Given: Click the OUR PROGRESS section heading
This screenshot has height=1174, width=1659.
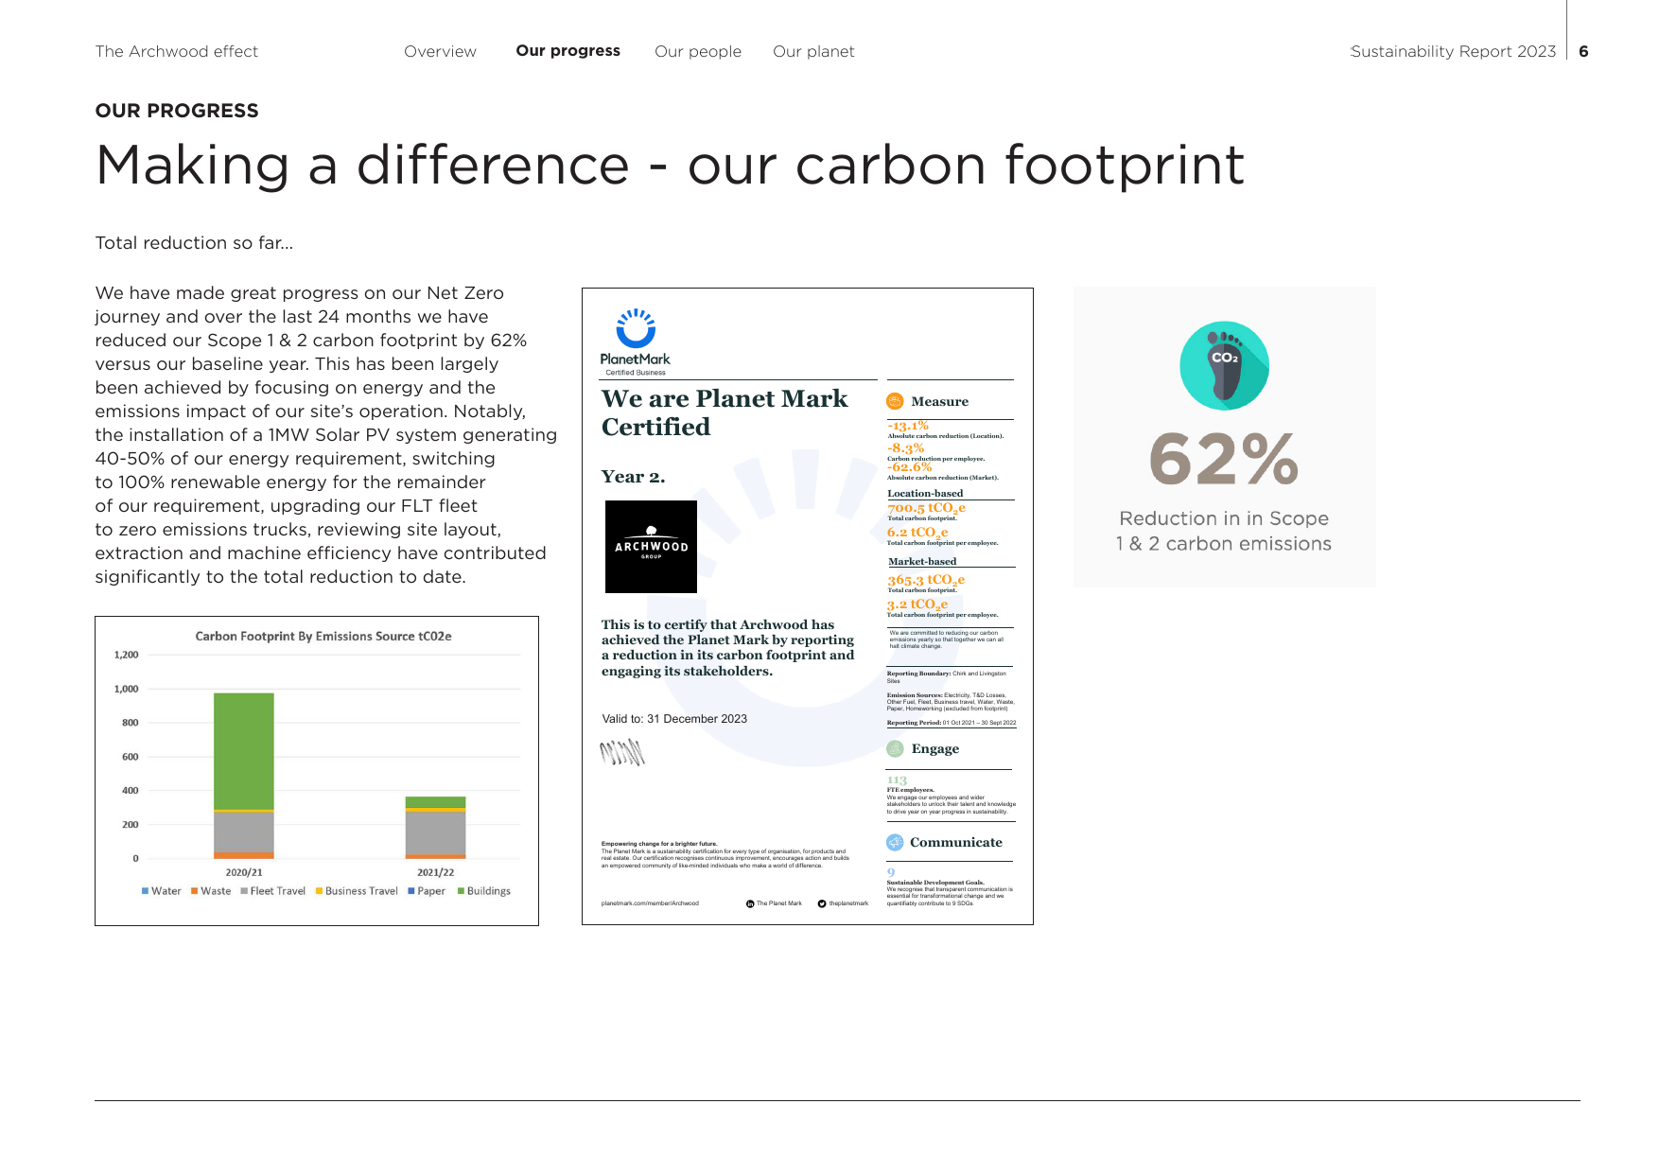Looking at the screenshot, I should [177, 111].
